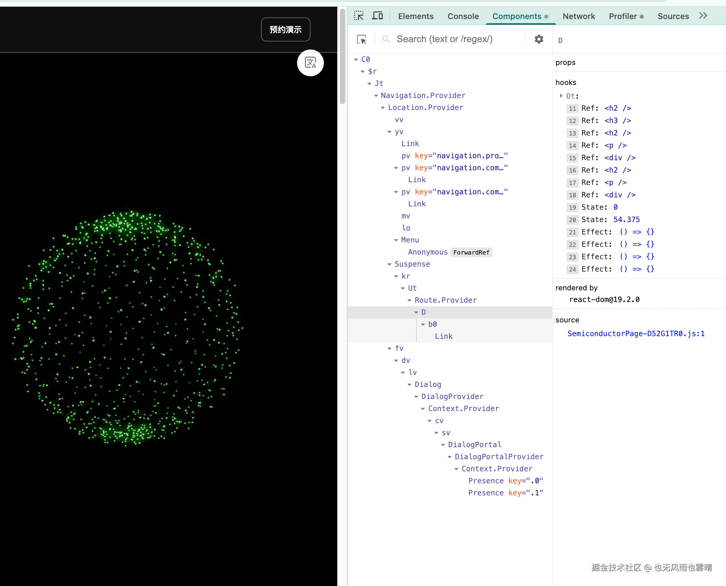Toggle device toolbar icon
The width and height of the screenshot is (726, 586).
(x=377, y=16)
